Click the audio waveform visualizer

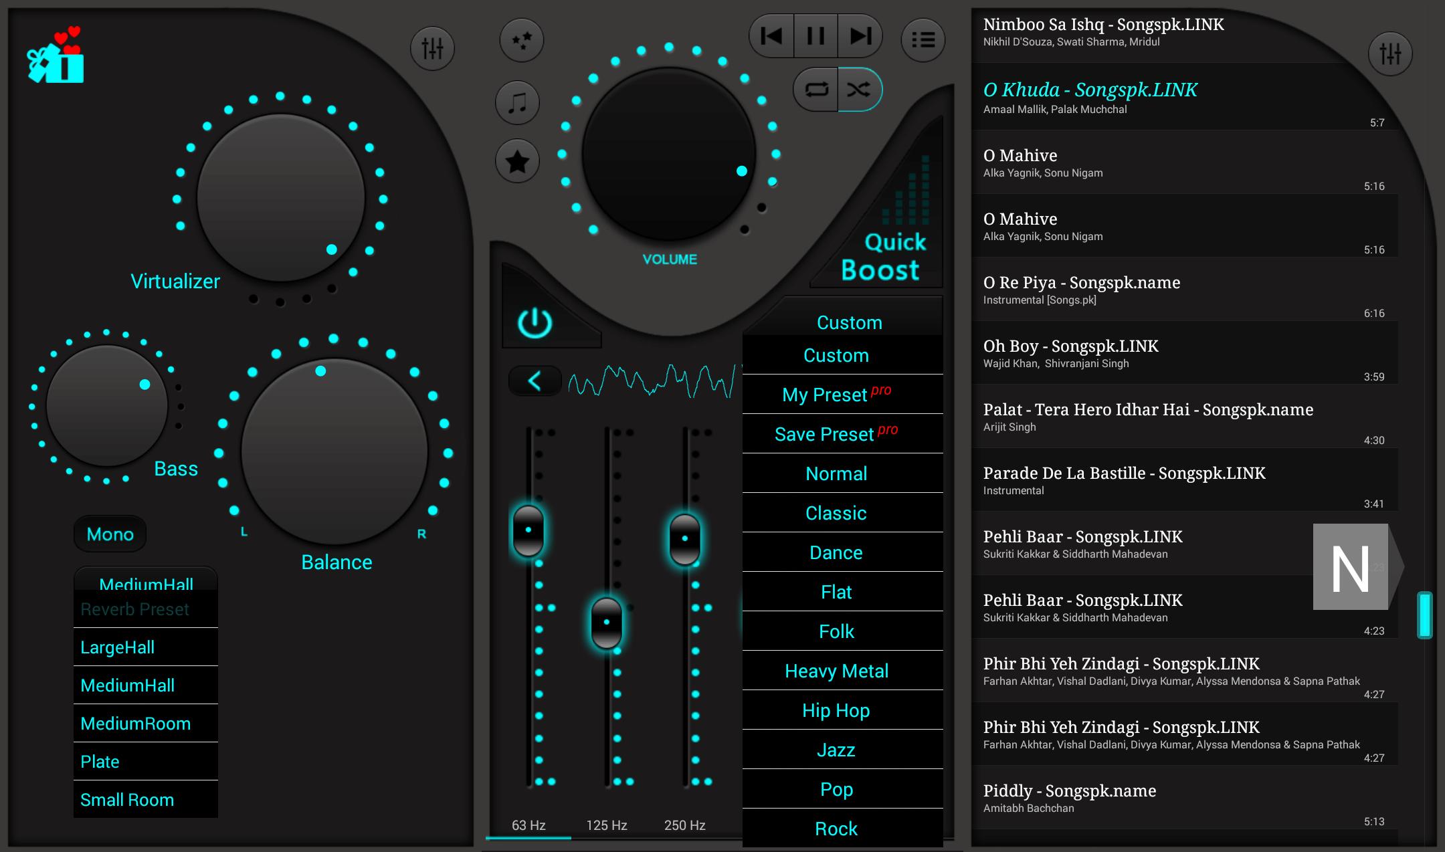[654, 381]
